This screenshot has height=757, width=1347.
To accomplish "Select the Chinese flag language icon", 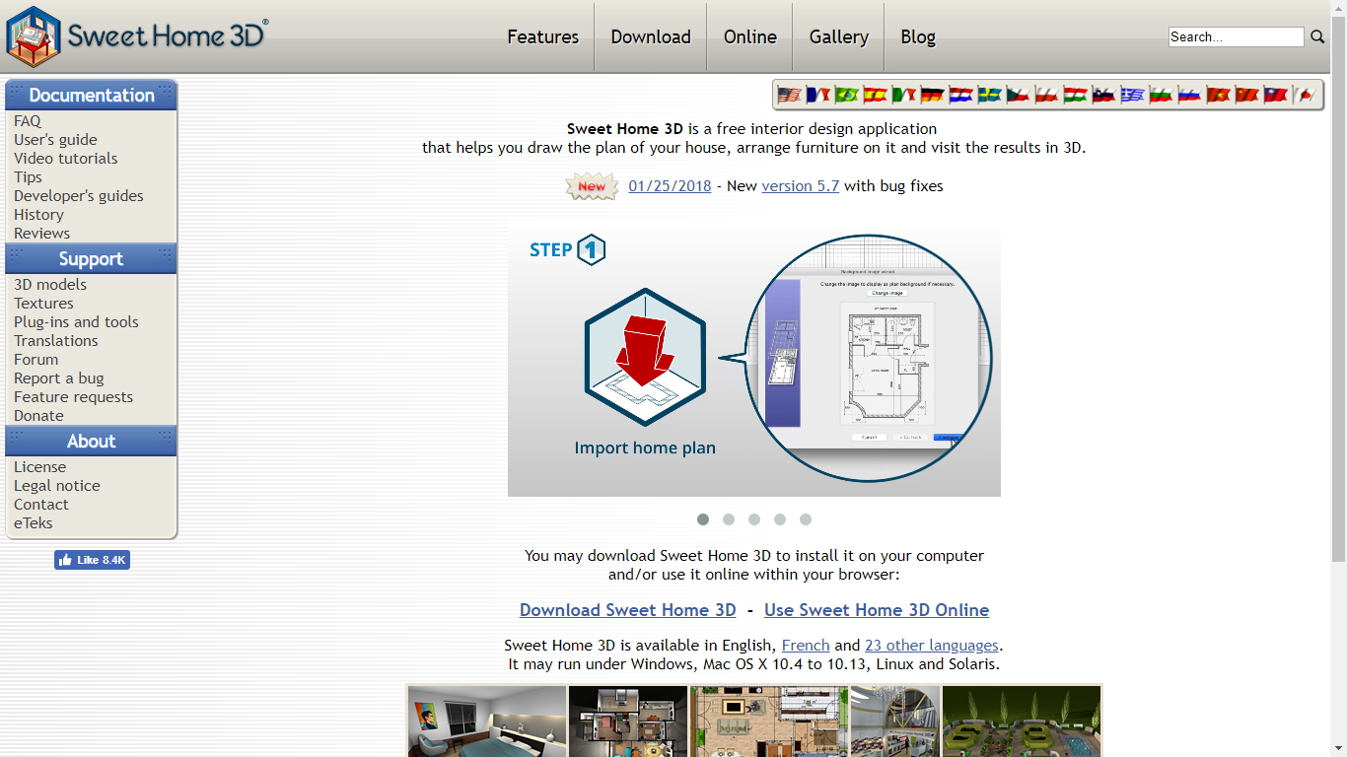I will (1246, 96).
